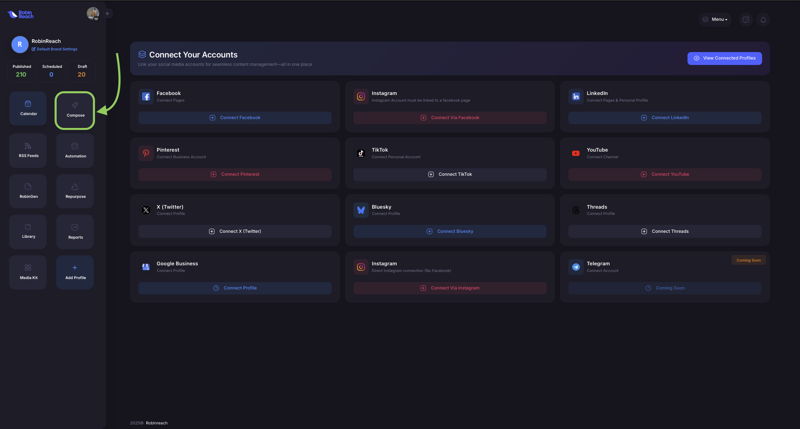This screenshot has width=800, height=429.
Task: Click the Connect Via Instagram button
Action: point(450,288)
